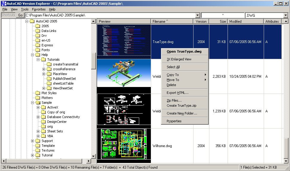Collapse the Help folder node

point(32,55)
